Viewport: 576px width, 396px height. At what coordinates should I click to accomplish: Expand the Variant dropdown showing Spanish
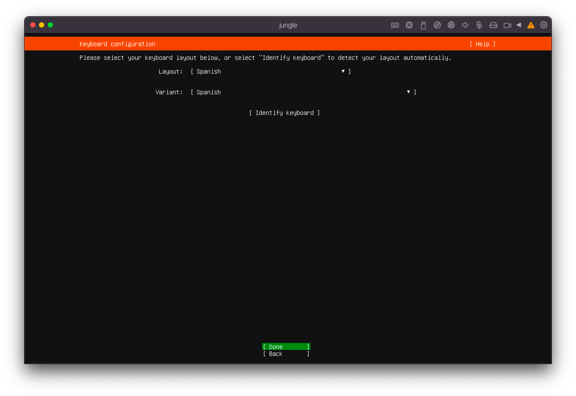click(303, 92)
